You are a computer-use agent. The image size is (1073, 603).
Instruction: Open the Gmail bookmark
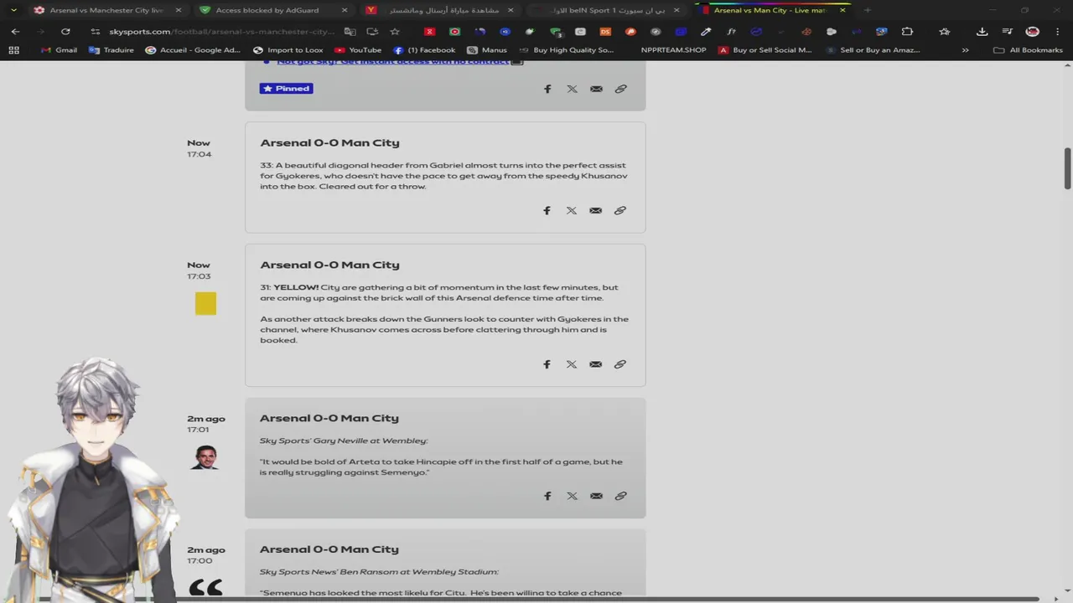59,50
